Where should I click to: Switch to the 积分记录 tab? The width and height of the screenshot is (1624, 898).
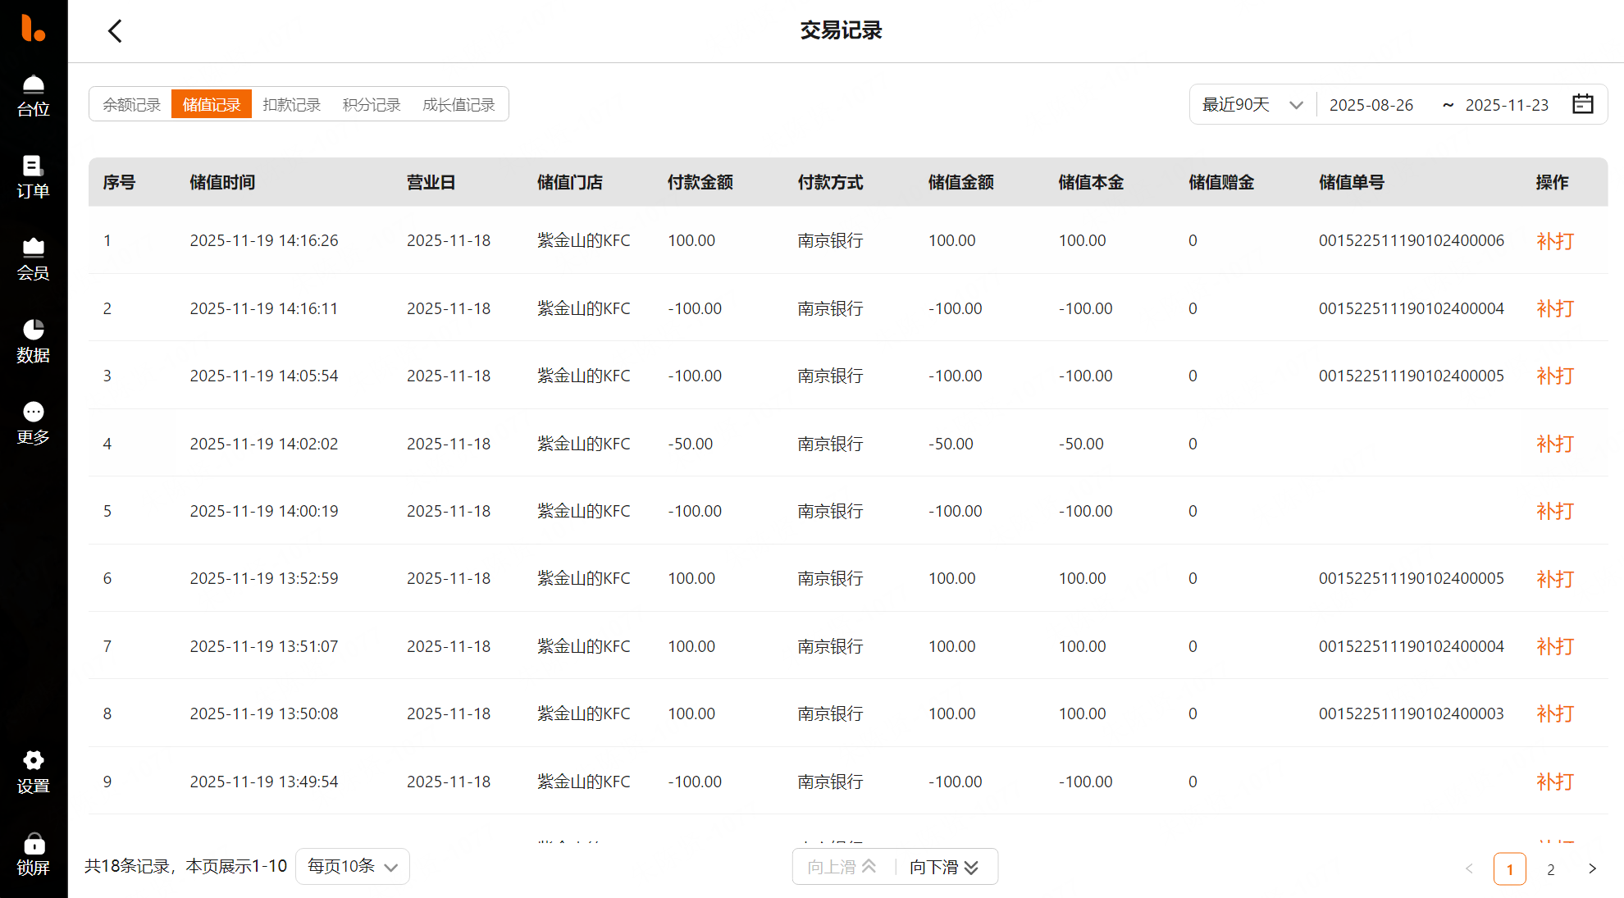[371, 105]
